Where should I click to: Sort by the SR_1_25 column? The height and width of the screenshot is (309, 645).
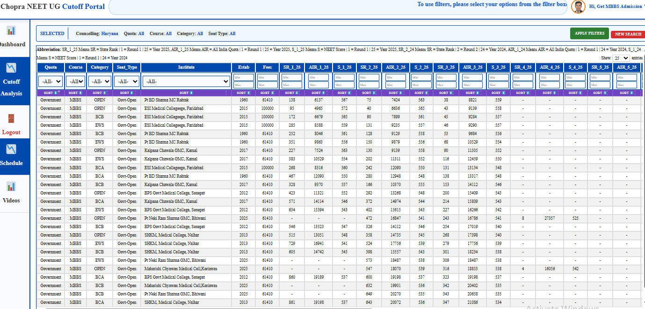click(x=292, y=93)
